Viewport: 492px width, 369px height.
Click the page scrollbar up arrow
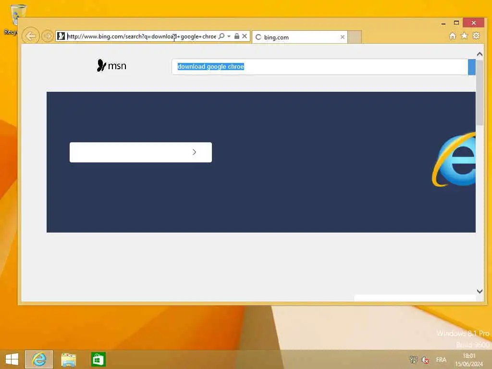(x=480, y=54)
